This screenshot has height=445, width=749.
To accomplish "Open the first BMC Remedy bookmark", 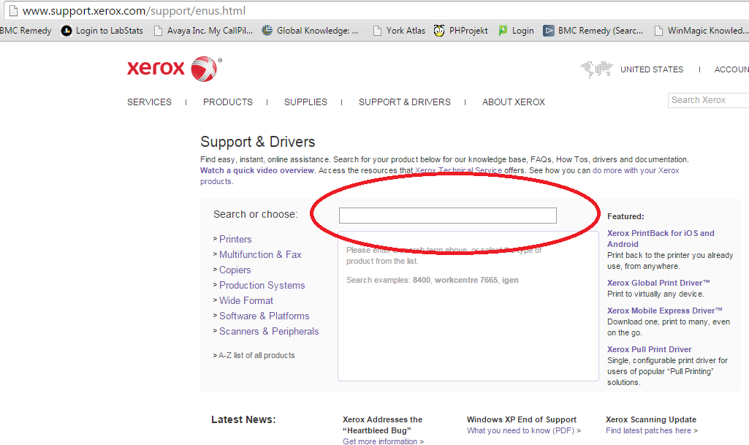I will (x=26, y=31).
